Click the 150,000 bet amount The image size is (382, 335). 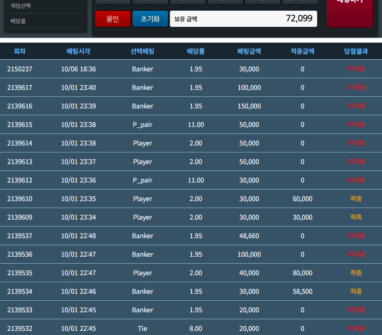click(x=249, y=106)
